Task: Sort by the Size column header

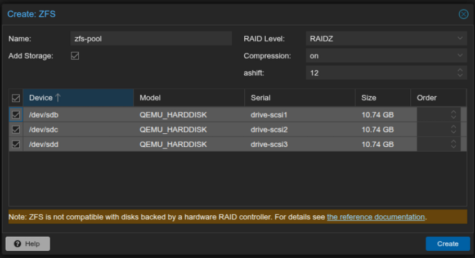Action: 383,98
